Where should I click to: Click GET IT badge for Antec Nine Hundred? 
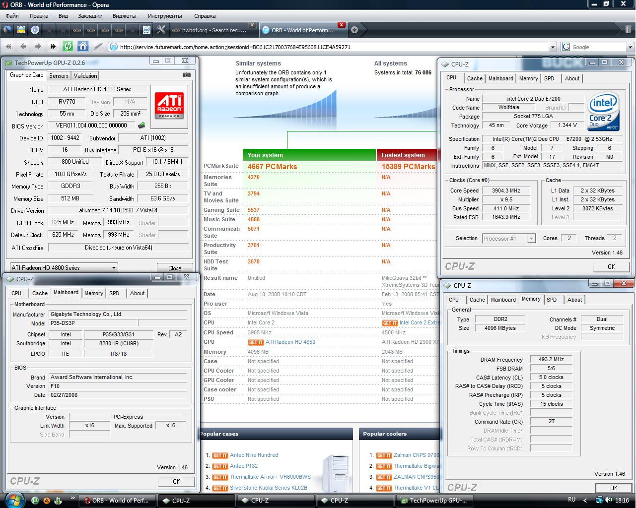[220, 455]
